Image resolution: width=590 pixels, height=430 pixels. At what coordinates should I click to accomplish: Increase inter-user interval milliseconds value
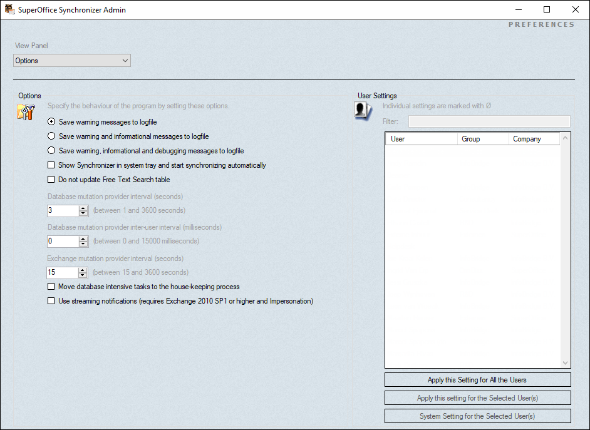[83, 238]
